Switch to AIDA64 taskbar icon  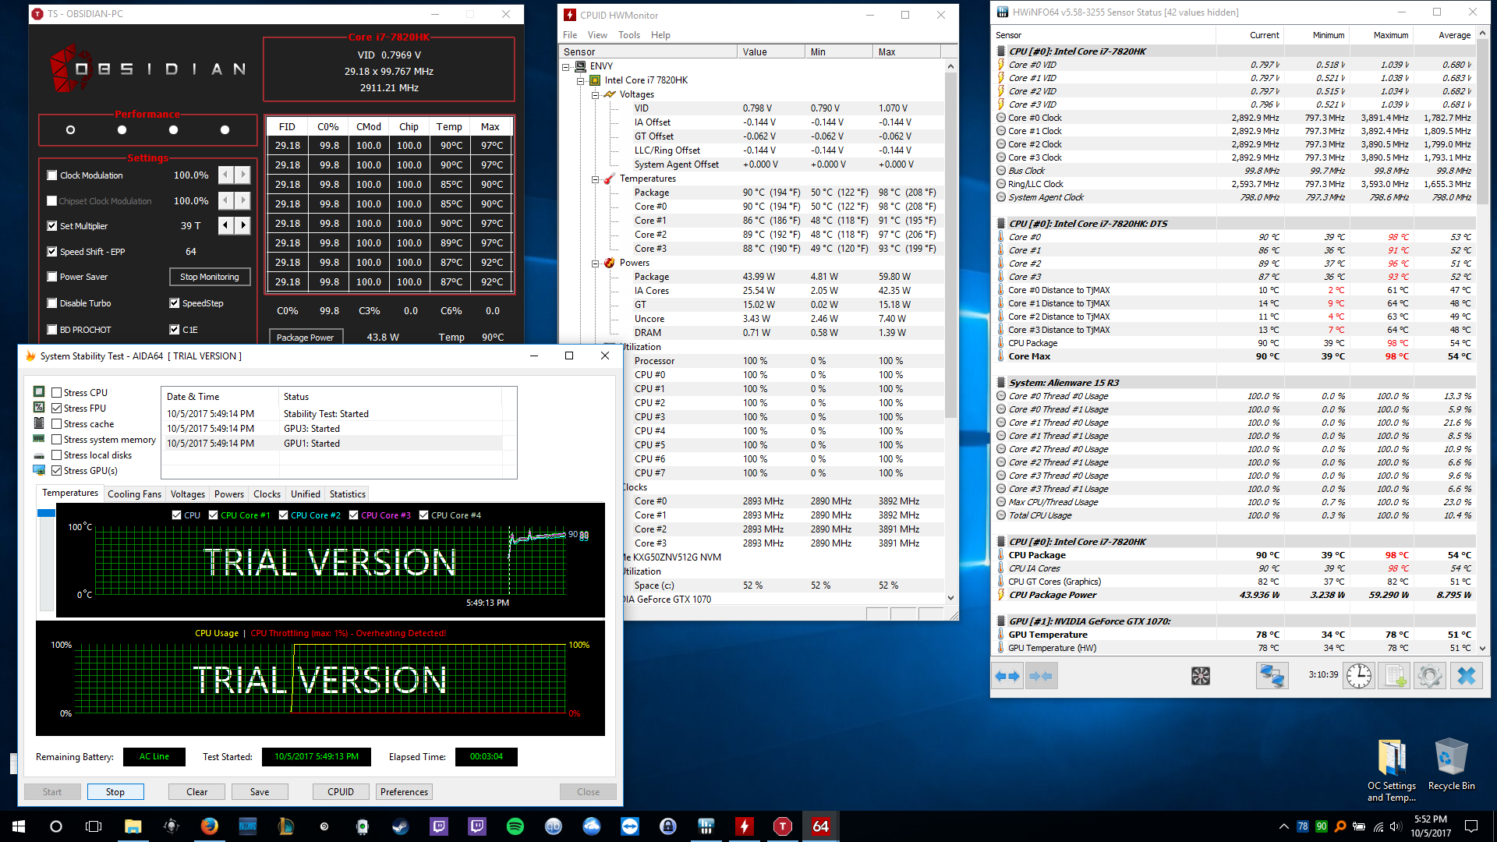click(x=821, y=826)
